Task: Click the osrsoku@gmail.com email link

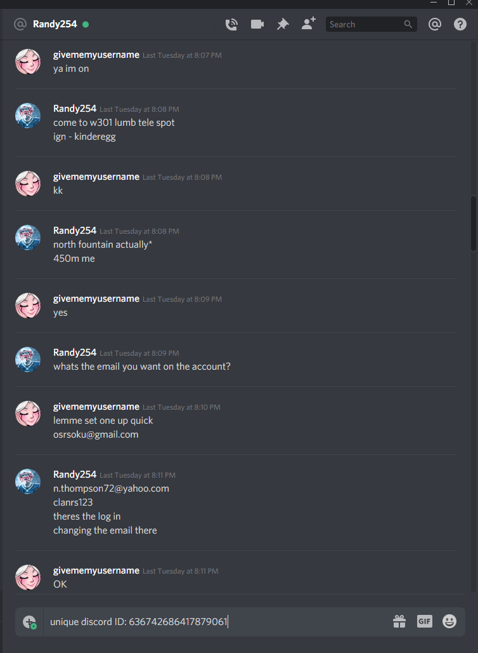Action: point(96,434)
